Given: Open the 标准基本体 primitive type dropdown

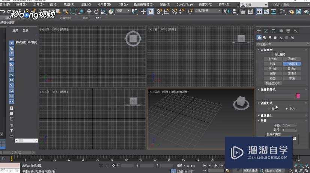Looking at the screenshot, I should coord(281,44).
